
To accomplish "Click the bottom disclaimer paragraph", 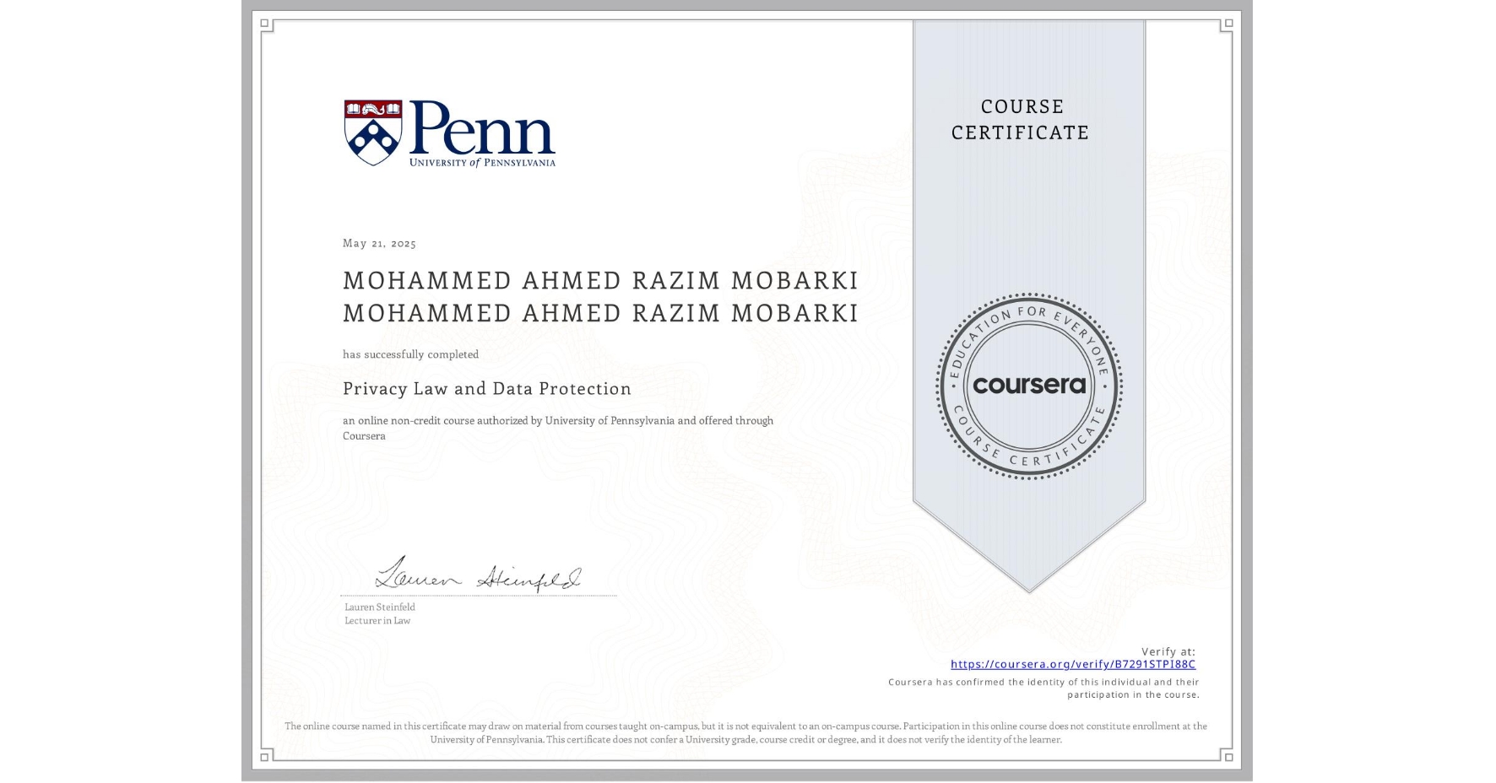I will (746, 732).
